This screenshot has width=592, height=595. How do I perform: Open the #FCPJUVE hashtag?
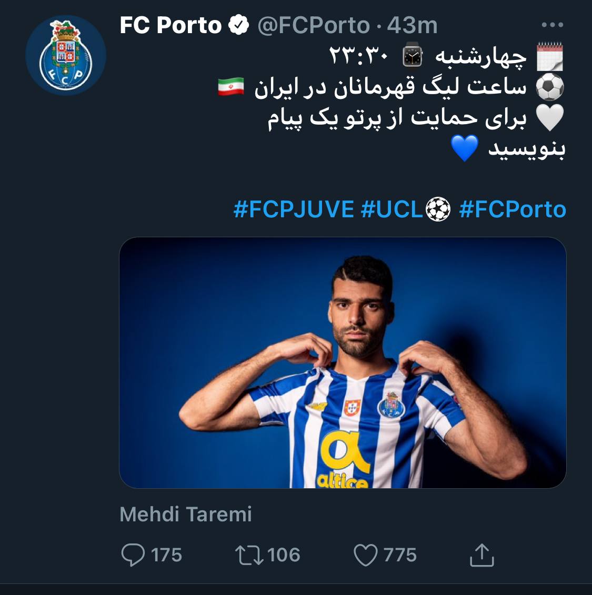294,209
